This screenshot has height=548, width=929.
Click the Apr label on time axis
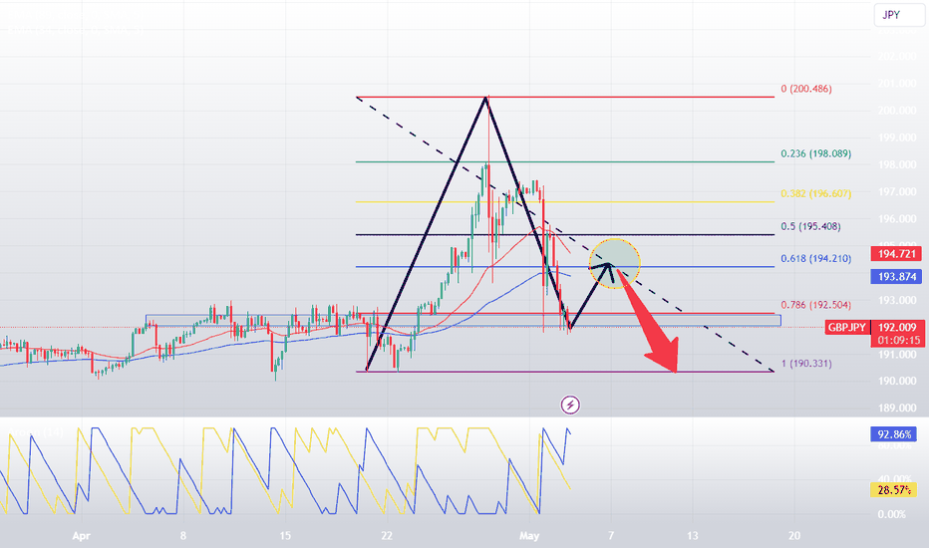(81, 536)
